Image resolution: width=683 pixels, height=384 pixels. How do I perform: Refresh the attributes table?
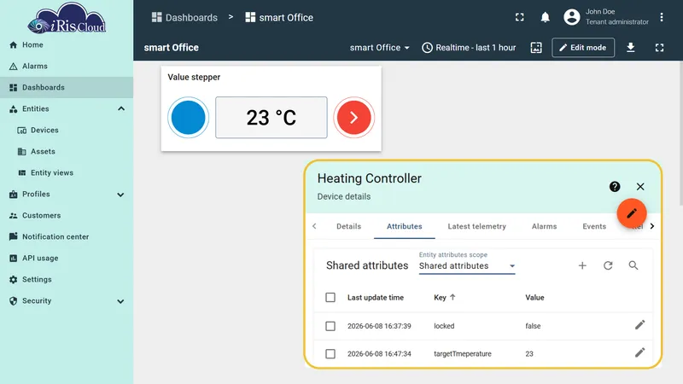(x=608, y=265)
